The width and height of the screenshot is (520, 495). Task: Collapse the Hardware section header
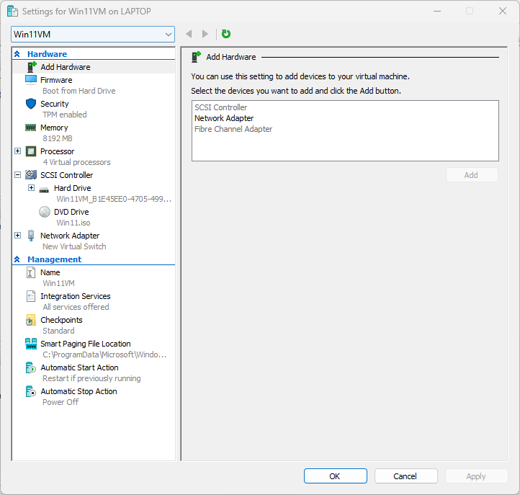click(17, 54)
